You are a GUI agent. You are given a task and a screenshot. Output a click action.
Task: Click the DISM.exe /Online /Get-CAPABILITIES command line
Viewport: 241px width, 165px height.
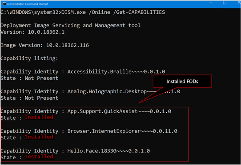pos(83,12)
